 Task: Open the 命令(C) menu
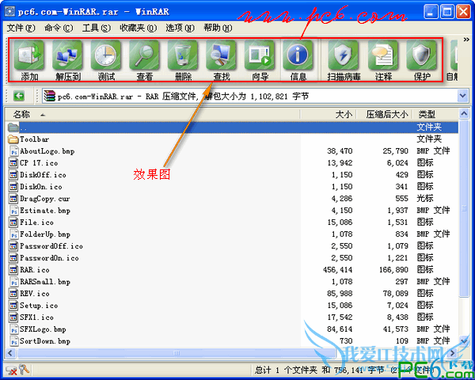59,28
